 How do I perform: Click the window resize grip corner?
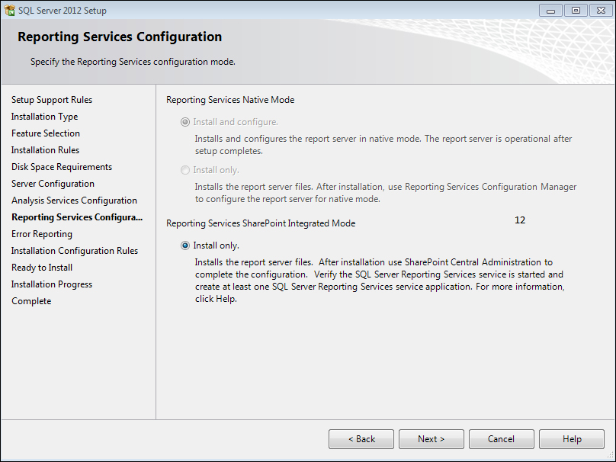(x=610, y=456)
